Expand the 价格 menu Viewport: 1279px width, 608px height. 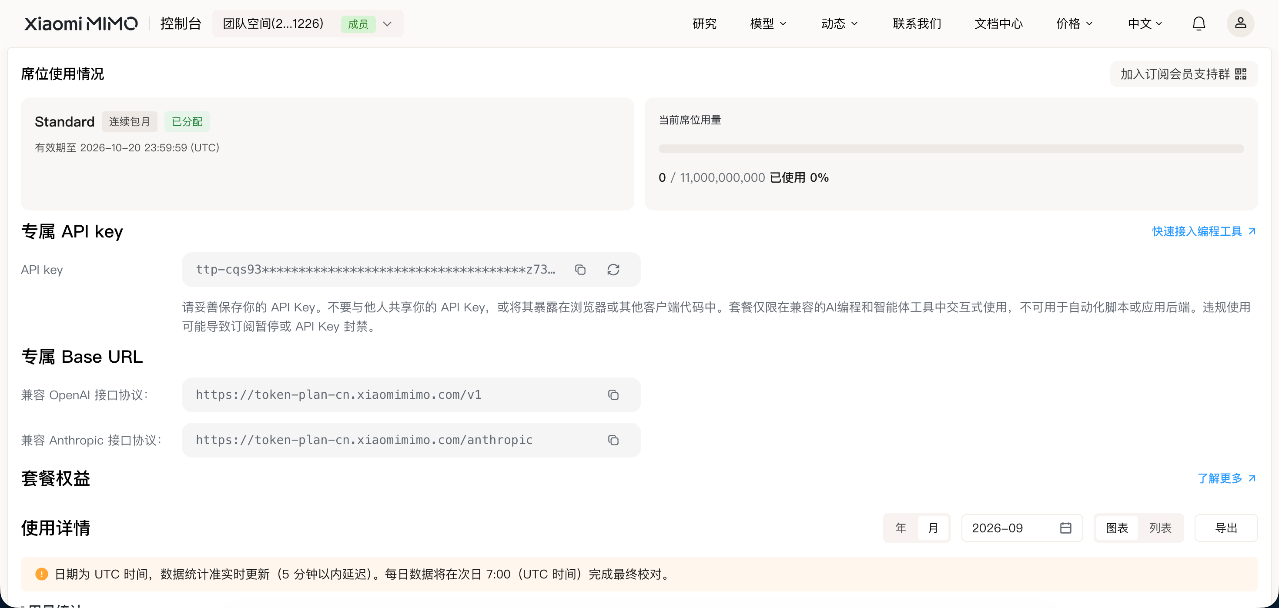click(1074, 23)
